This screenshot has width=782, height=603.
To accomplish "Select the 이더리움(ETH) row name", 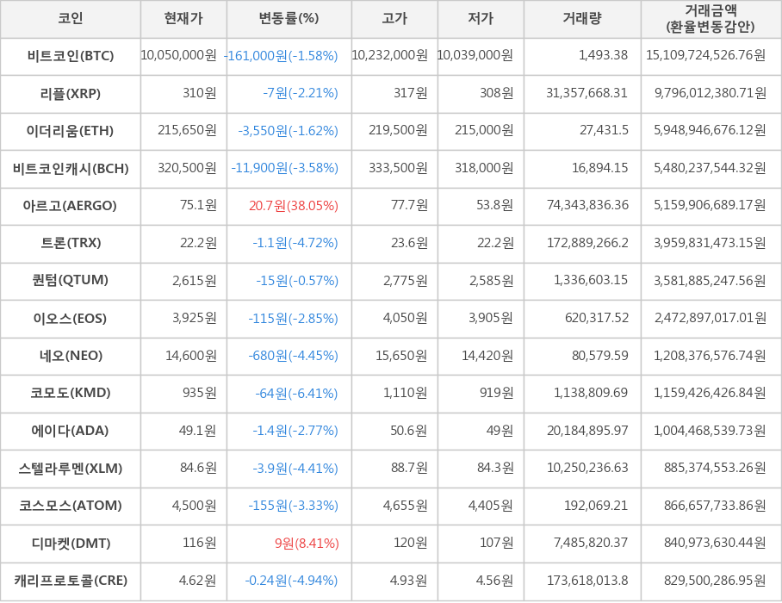I will [x=71, y=131].
